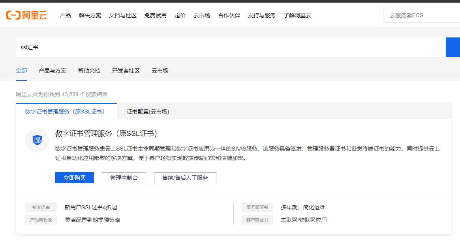Open the 了解阿里云 menu
The width and height of the screenshot is (460, 240).
point(297,15)
